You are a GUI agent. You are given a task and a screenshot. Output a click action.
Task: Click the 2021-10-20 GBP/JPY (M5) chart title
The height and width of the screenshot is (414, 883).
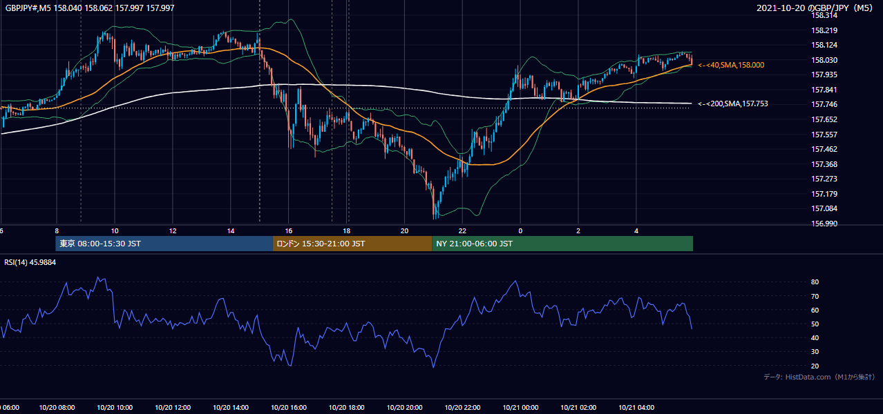coord(815,8)
